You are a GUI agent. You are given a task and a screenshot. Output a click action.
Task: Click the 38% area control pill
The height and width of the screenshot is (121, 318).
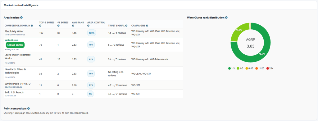91,73
